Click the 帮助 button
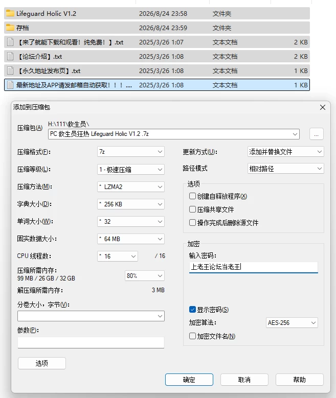This screenshot has width=336, height=398. [299, 380]
